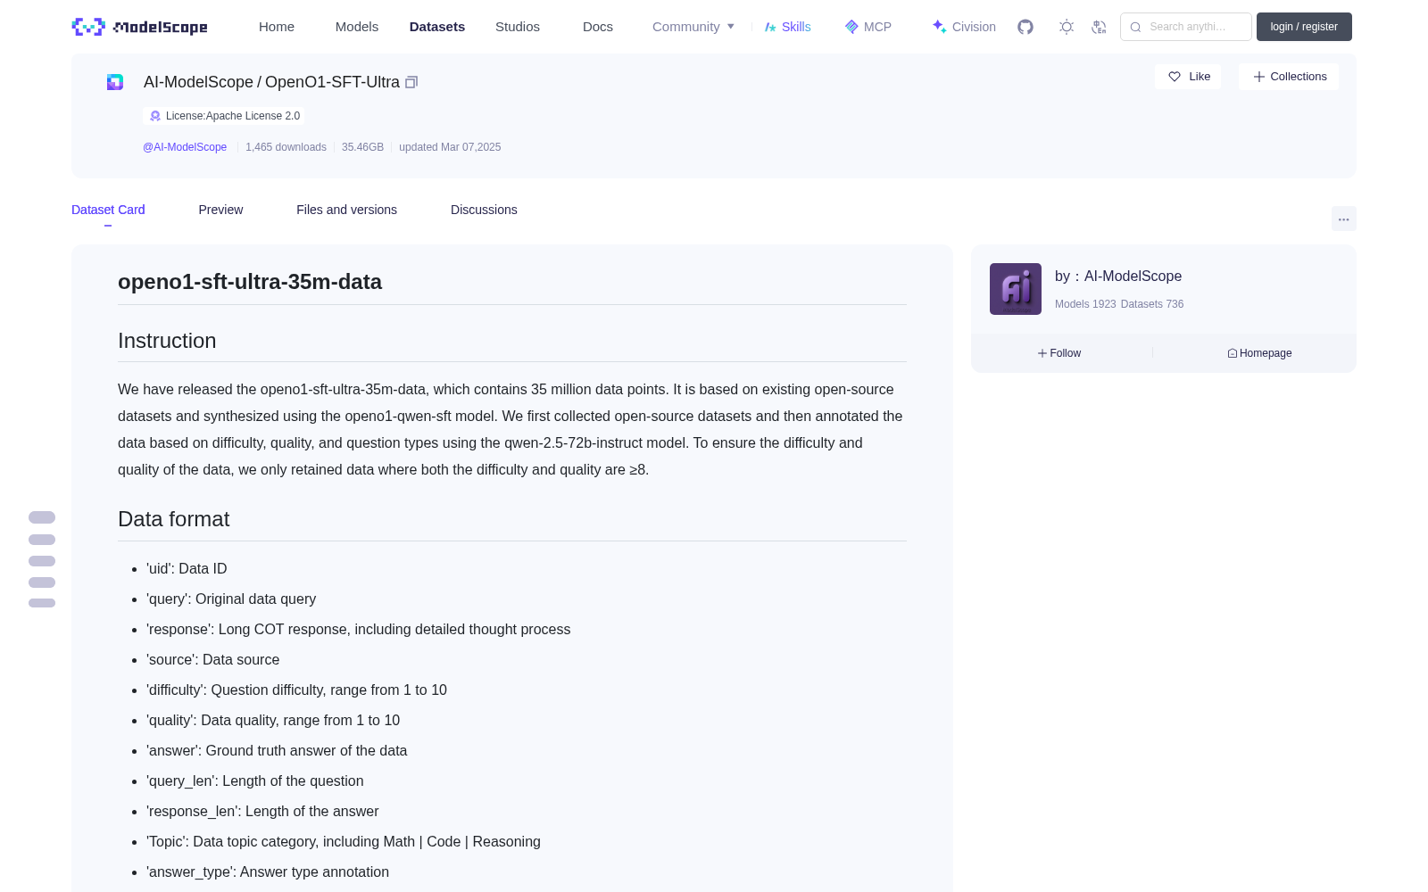Click 'Models 1923' count text
1428x892 pixels.
pyautogui.click(x=1085, y=304)
